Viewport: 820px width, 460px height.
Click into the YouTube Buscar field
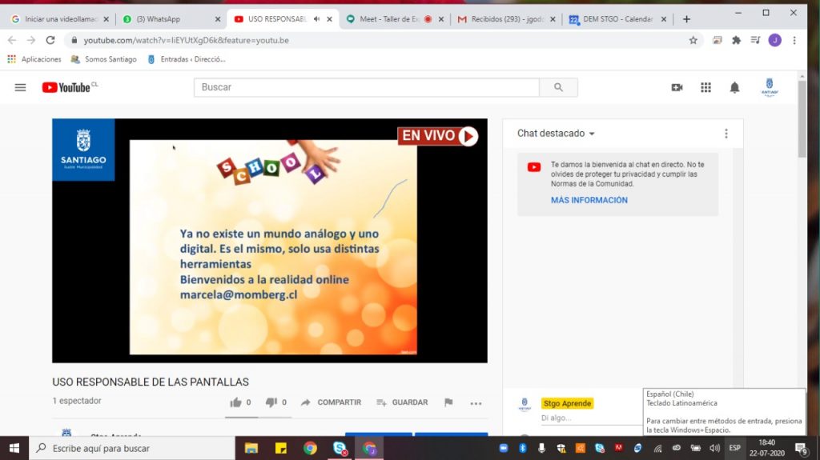coord(367,87)
